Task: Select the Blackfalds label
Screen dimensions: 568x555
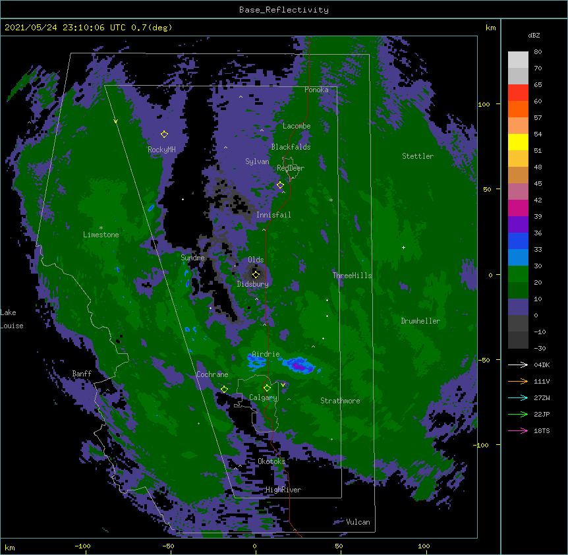Action: 291,147
